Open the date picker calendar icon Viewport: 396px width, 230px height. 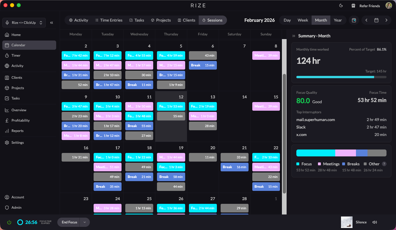pos(376,20)
